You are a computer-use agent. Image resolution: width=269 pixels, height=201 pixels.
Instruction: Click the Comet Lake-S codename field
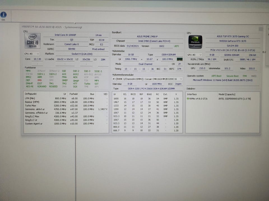click(72, 44)
